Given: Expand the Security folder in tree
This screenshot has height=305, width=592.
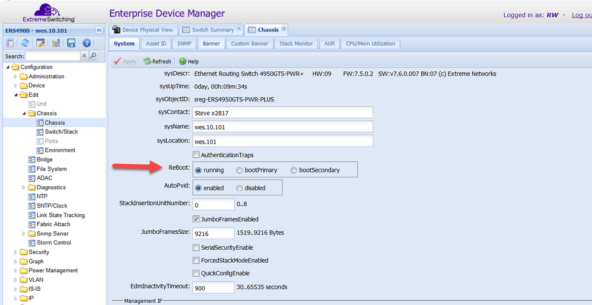Looking at the screenshot, I should click(x=15, y=252).
